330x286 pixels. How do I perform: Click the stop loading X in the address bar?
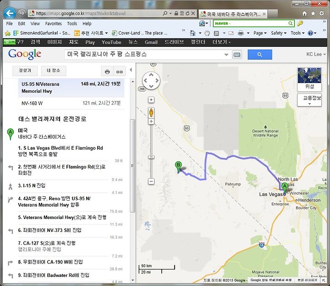pos(193,13)
